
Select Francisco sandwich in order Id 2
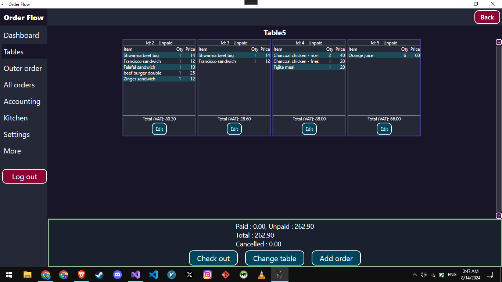[159, 61]
